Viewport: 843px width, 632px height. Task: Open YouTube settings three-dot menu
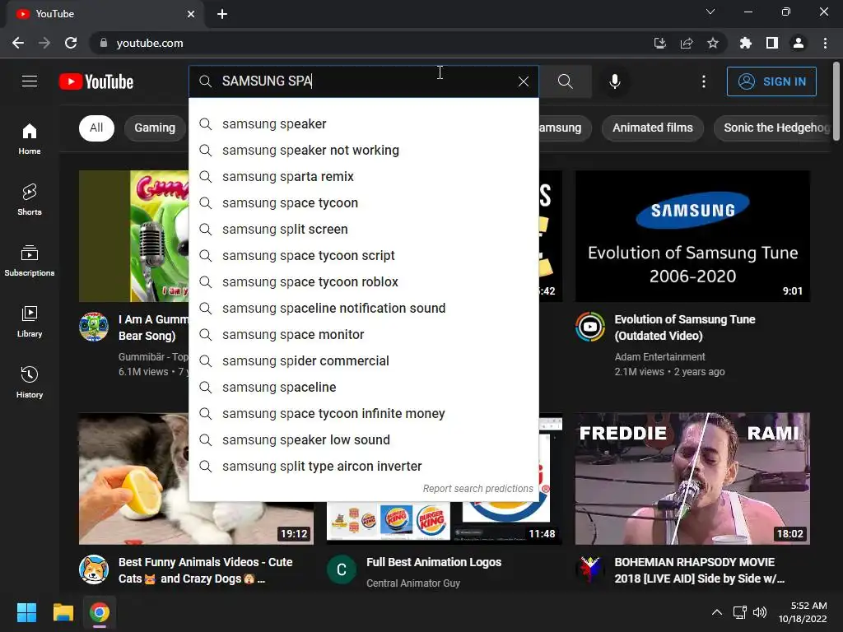pyautogui.click(x=703, y=81)
